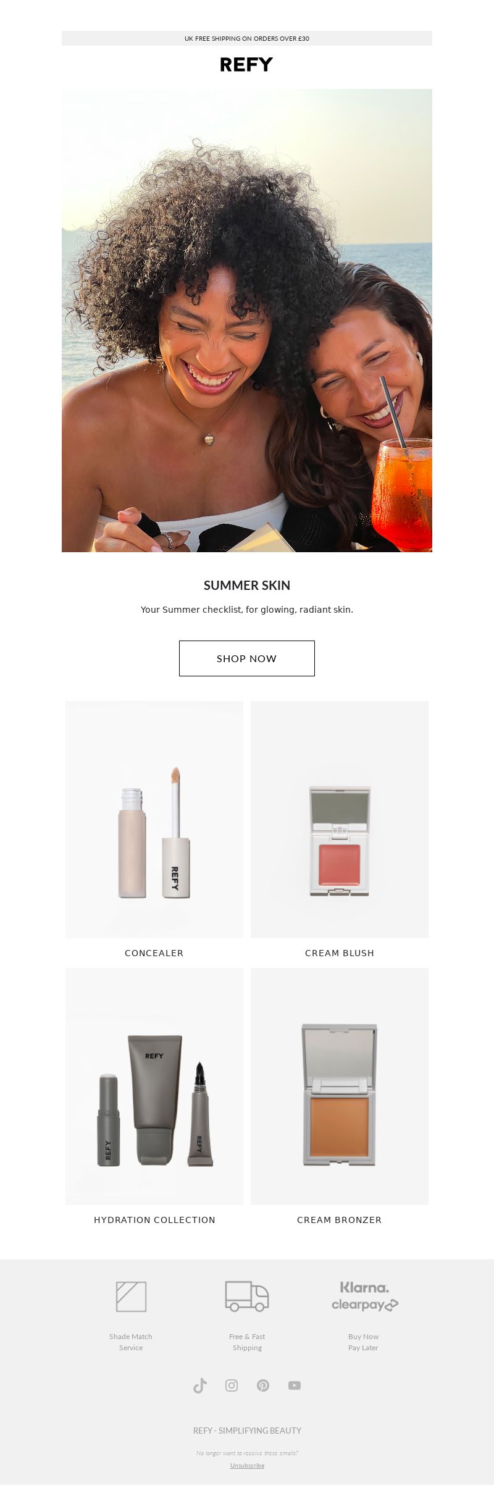The image size is (494, 1509).
Task: Click the UK free shipping banner
Action: coord(247,38)
